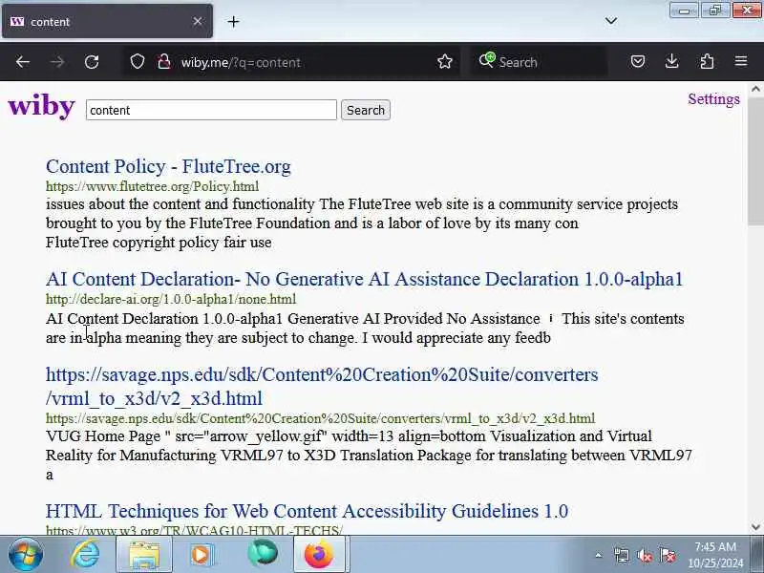Click scrollbar up arrow
The width and height of the screenshot is (764, 573).
pos(755,89)
